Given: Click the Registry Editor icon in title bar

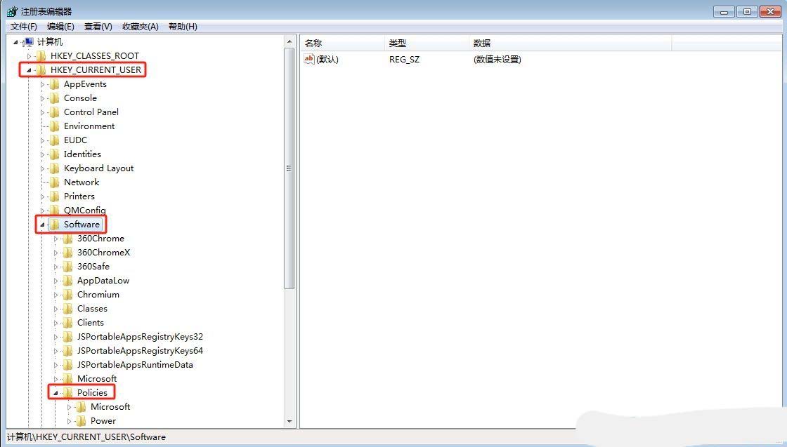Looking at the screenshot, I should 12,11.
